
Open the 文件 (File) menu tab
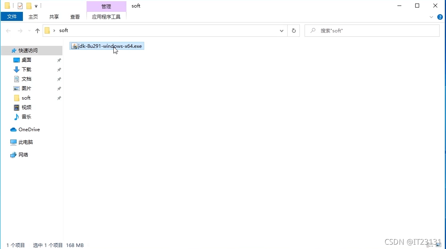(12, 17)
